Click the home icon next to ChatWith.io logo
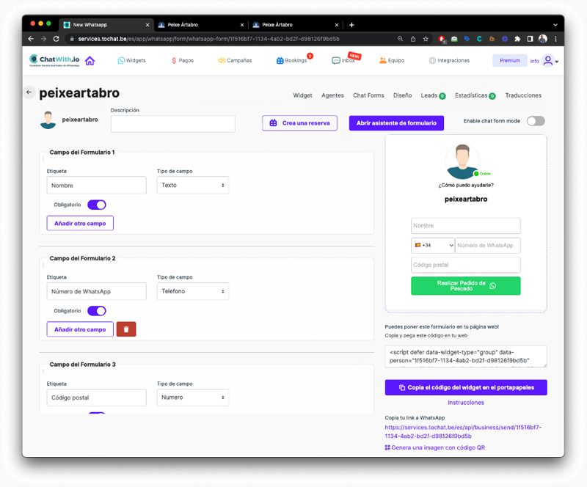The width and height of the screenshot is (587, 487). (90, 60)
